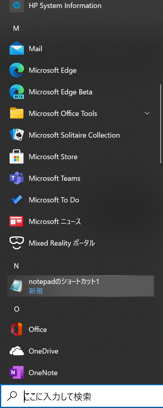
Task: Click the 'OneDrive' label text
Action: coord(43,351)
